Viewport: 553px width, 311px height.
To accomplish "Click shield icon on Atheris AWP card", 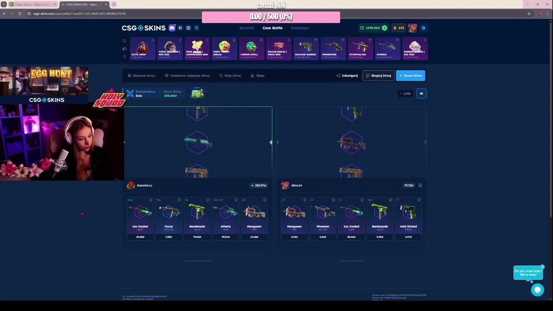I will [236, 200].
